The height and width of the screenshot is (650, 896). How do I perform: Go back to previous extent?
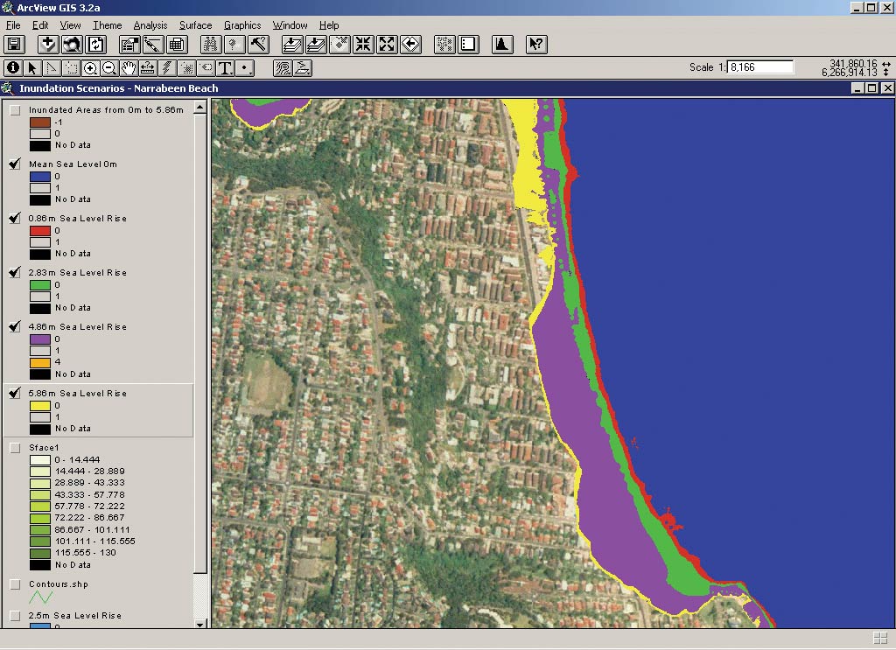pyautogui.click(x=411, y=45)
